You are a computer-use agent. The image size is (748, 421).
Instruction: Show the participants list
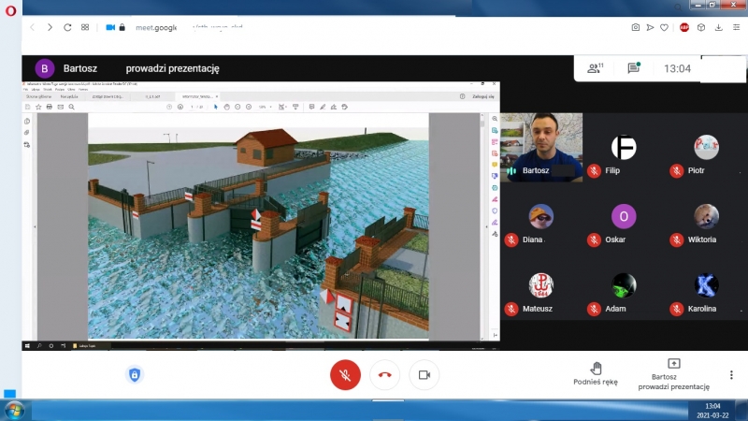pyautogui.click(x=594, y=68)
